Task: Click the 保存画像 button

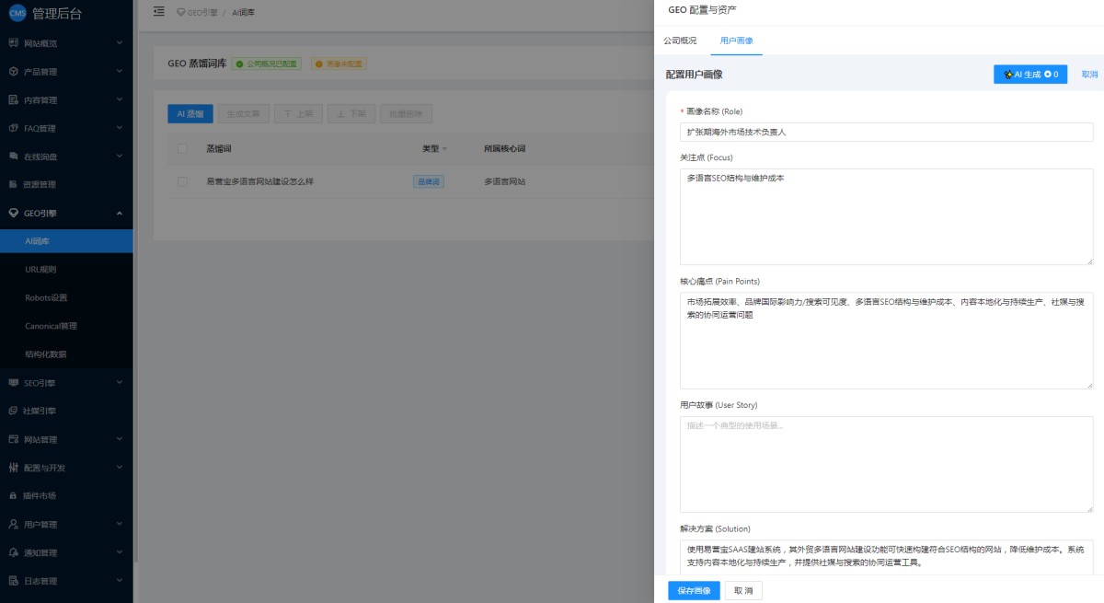Action: tap(694, 590)
